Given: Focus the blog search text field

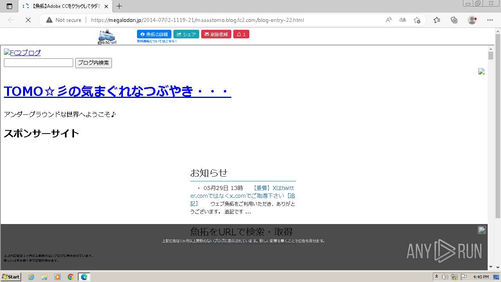Looking at the screenshot, I should coord(38,63).
